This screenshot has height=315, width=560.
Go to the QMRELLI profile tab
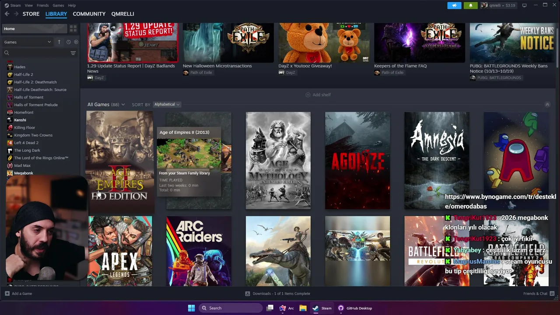click(x=122, y=14)
